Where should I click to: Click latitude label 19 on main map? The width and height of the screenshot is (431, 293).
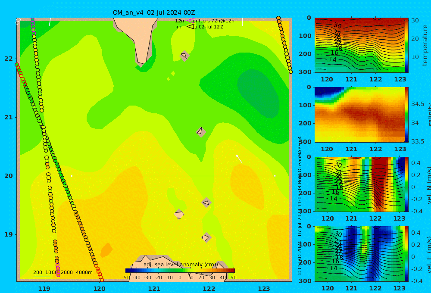tap(9, 234)
